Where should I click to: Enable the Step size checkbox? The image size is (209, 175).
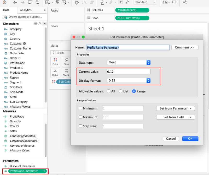pos(80,126)
